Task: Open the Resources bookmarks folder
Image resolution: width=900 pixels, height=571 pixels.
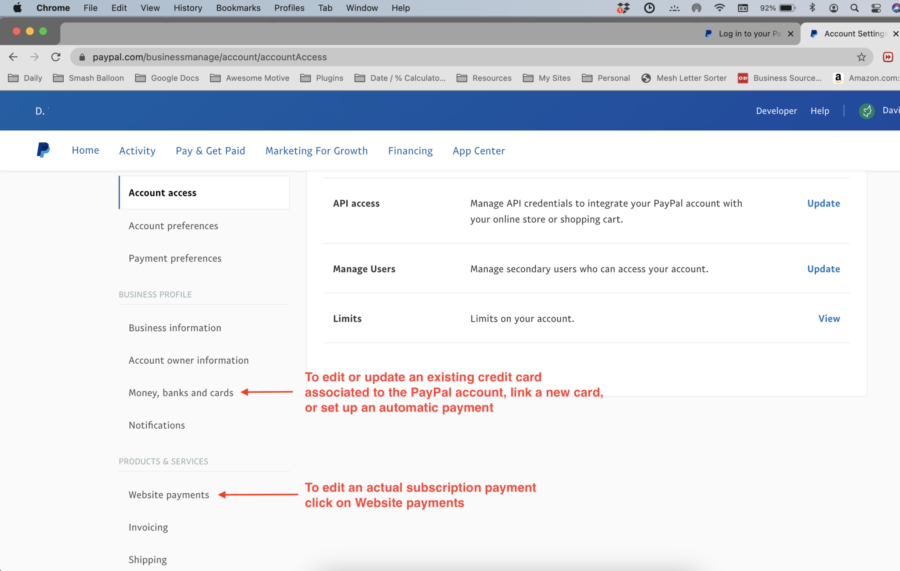Action: (484, 78)
